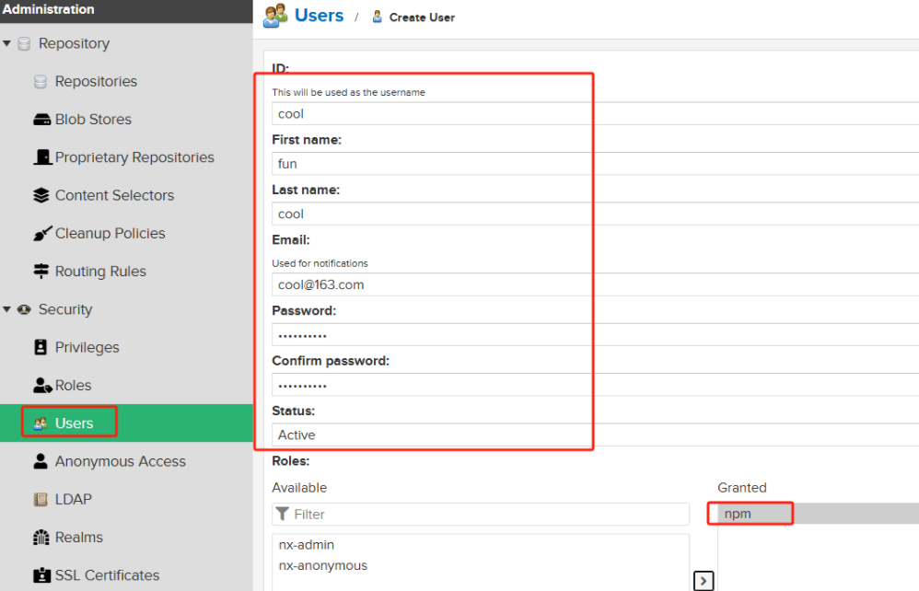
Task: Click the Roles person icon
Action: (42, 386)
